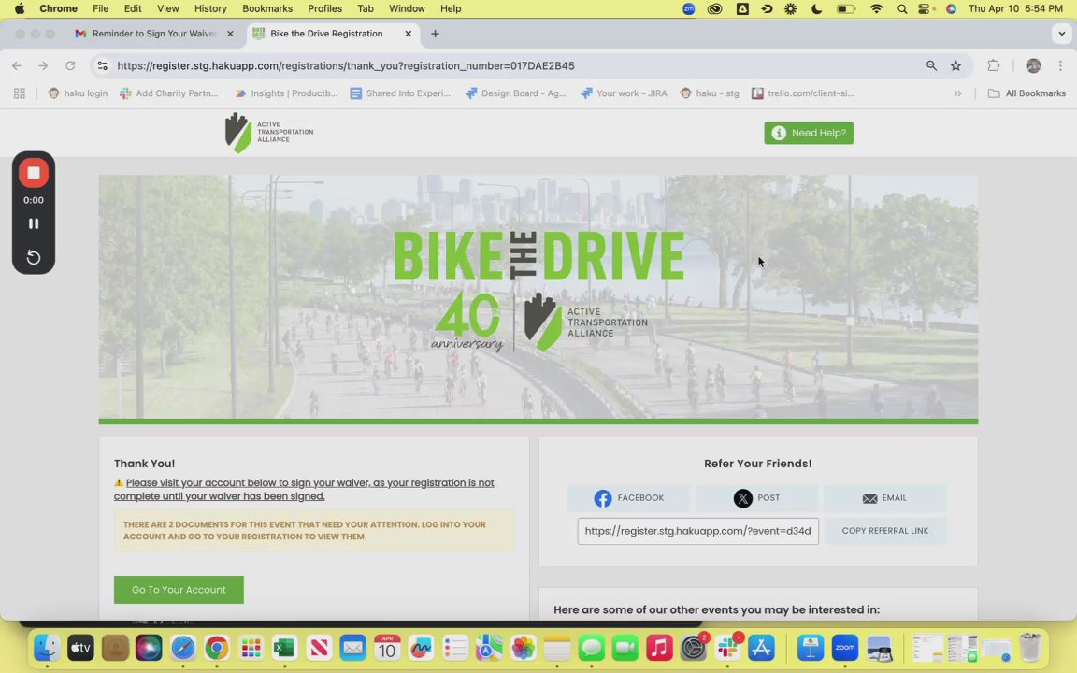
Task: Open the Wi-Fi status menu
Action: (876, 9)
